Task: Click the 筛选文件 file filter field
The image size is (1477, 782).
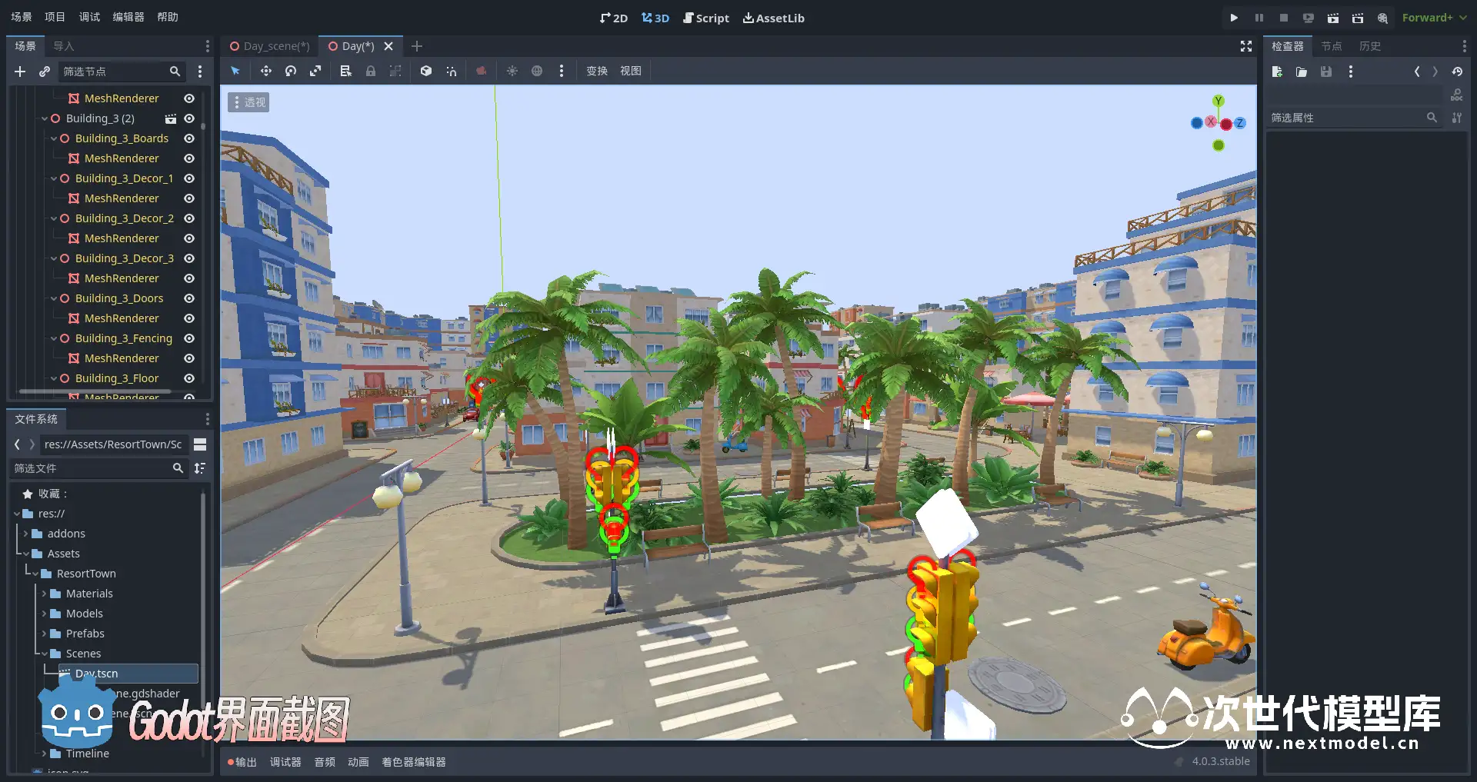Action: pos(91,468)
